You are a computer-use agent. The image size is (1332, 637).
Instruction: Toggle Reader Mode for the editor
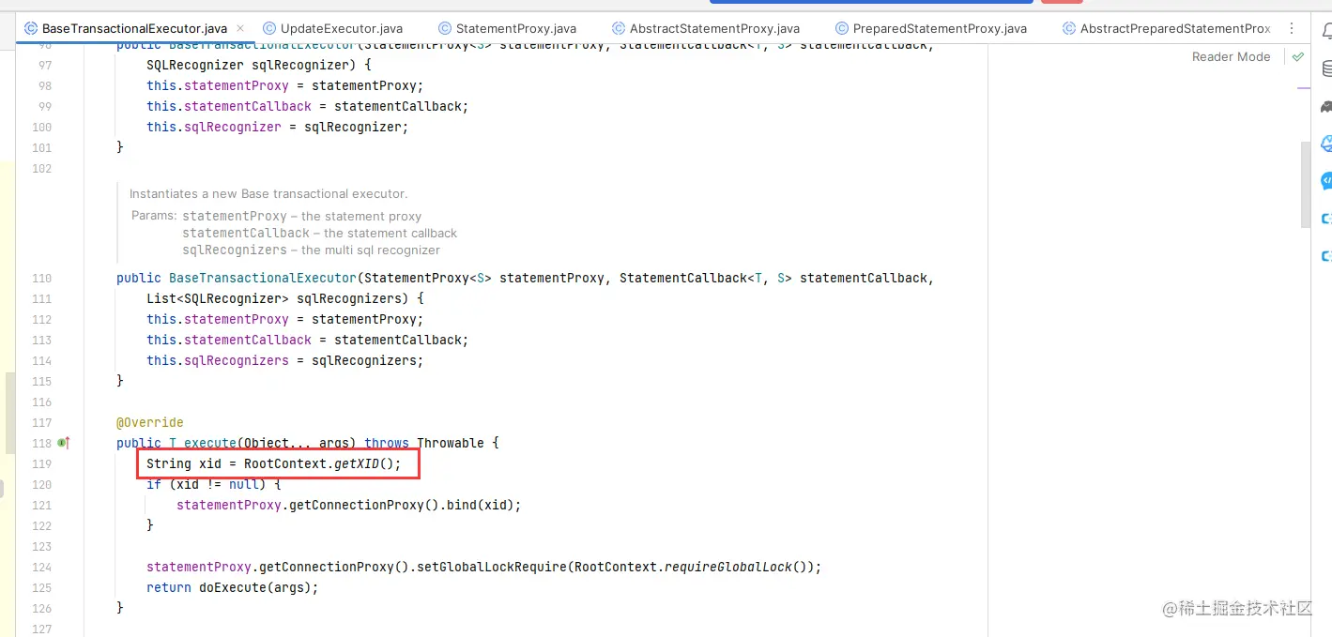(1231, 57)
